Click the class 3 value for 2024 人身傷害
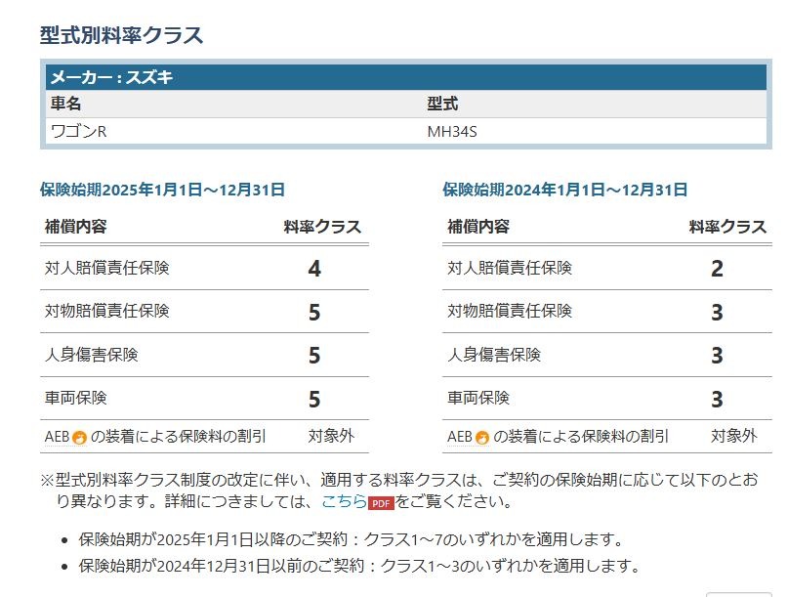 (x=717, y=356)
